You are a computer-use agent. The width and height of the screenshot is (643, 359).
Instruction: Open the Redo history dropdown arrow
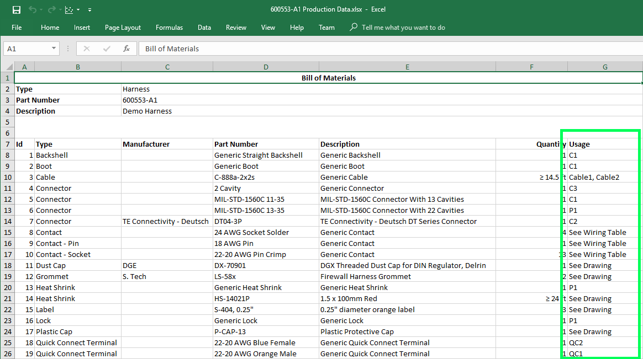60,9
